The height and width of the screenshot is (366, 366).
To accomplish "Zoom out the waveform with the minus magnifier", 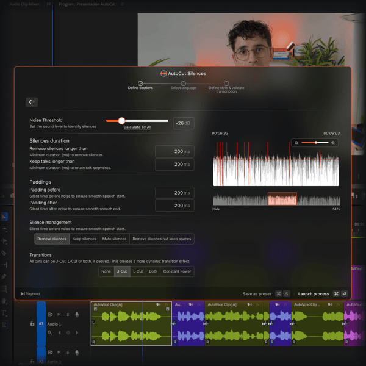I will 296,143.
